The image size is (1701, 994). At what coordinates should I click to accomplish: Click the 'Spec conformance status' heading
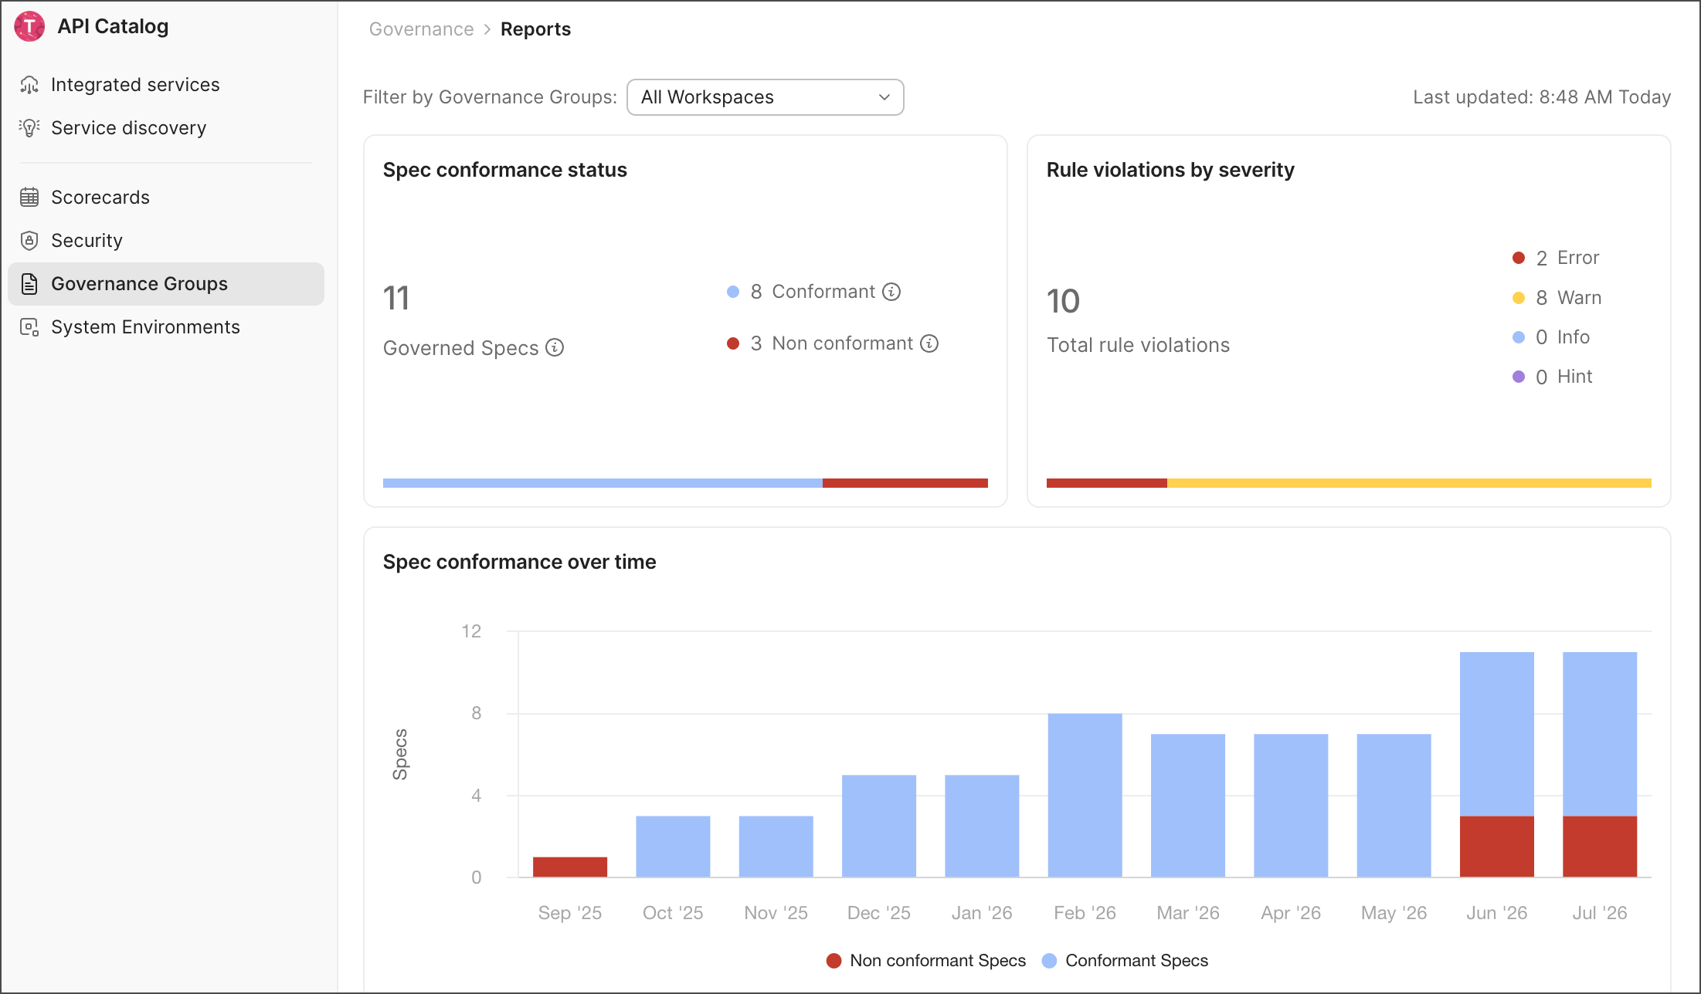pos(505,170)
